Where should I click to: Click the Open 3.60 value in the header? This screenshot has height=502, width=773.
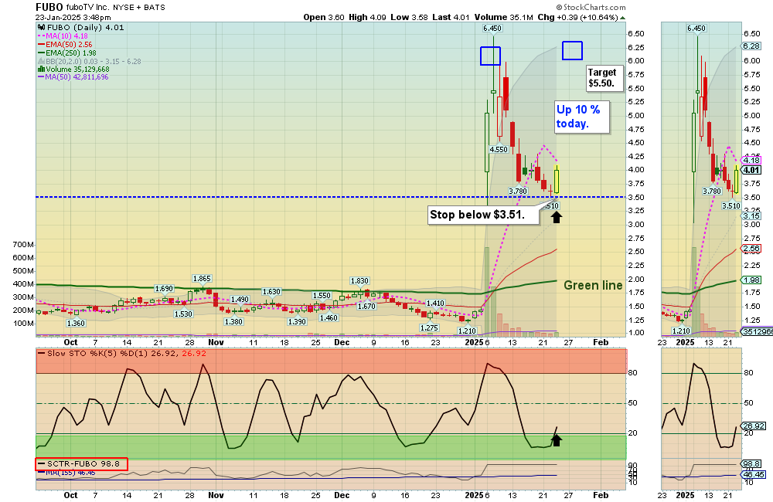point(324,17)
